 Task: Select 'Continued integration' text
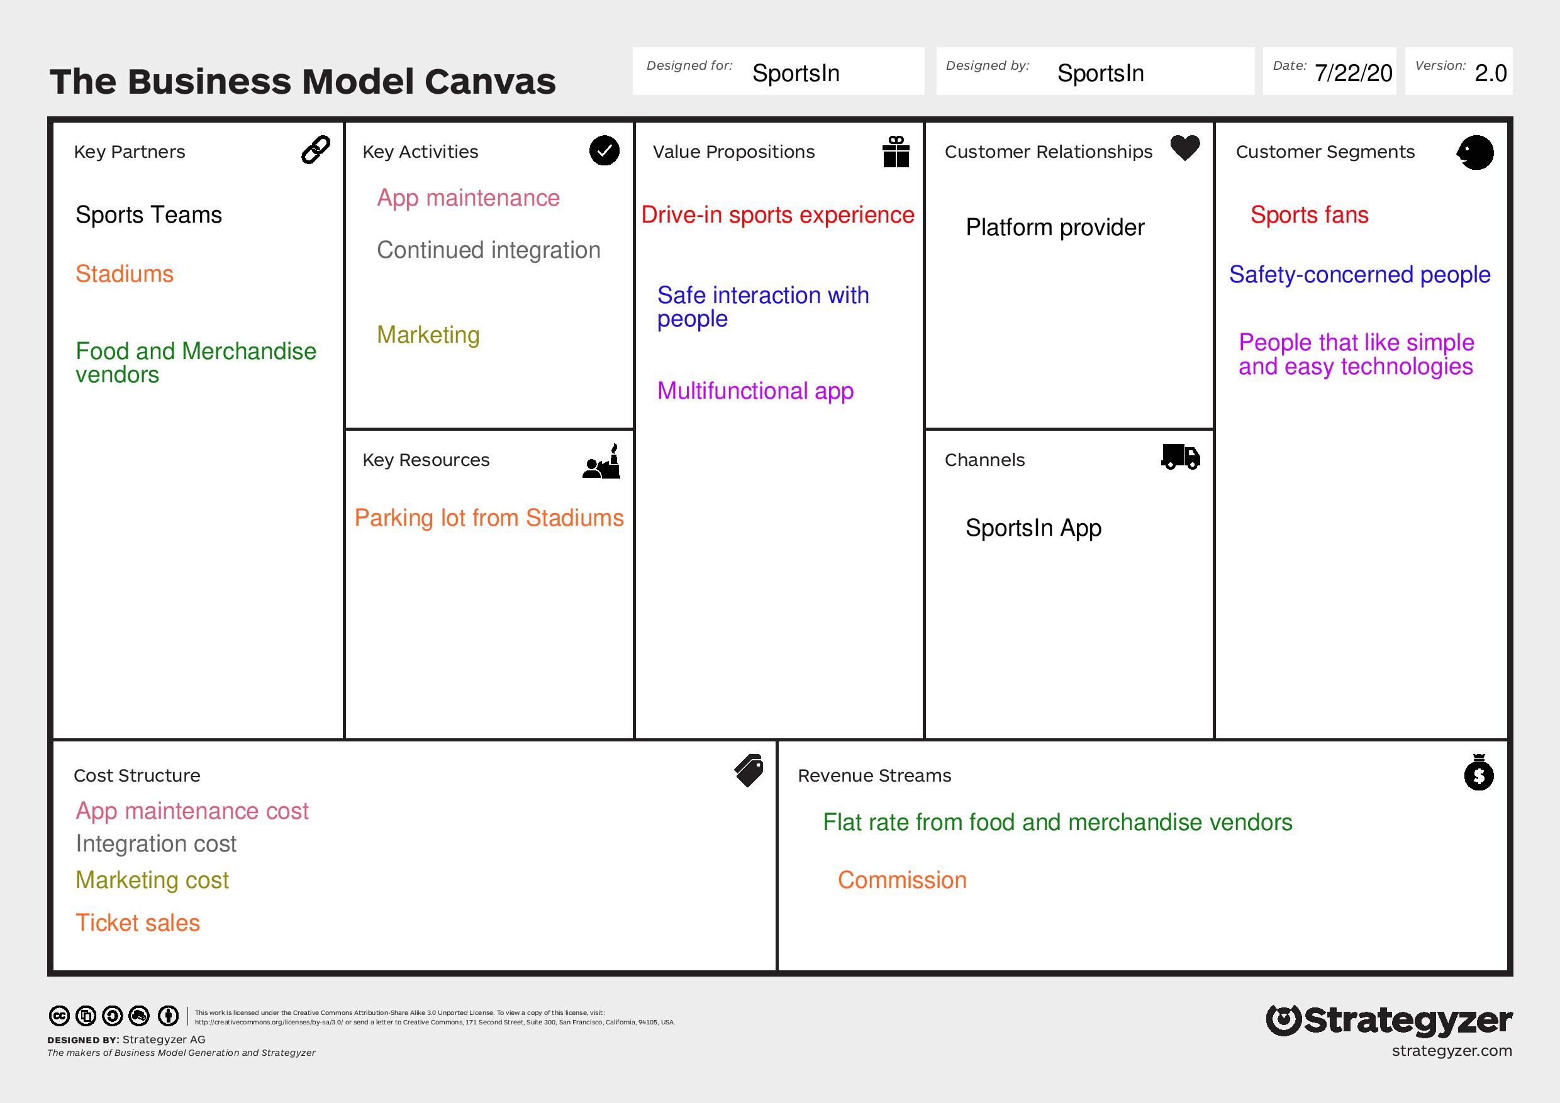[489, 251]
